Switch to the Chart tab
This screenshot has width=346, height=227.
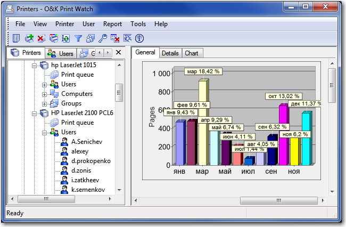(192, 53)
